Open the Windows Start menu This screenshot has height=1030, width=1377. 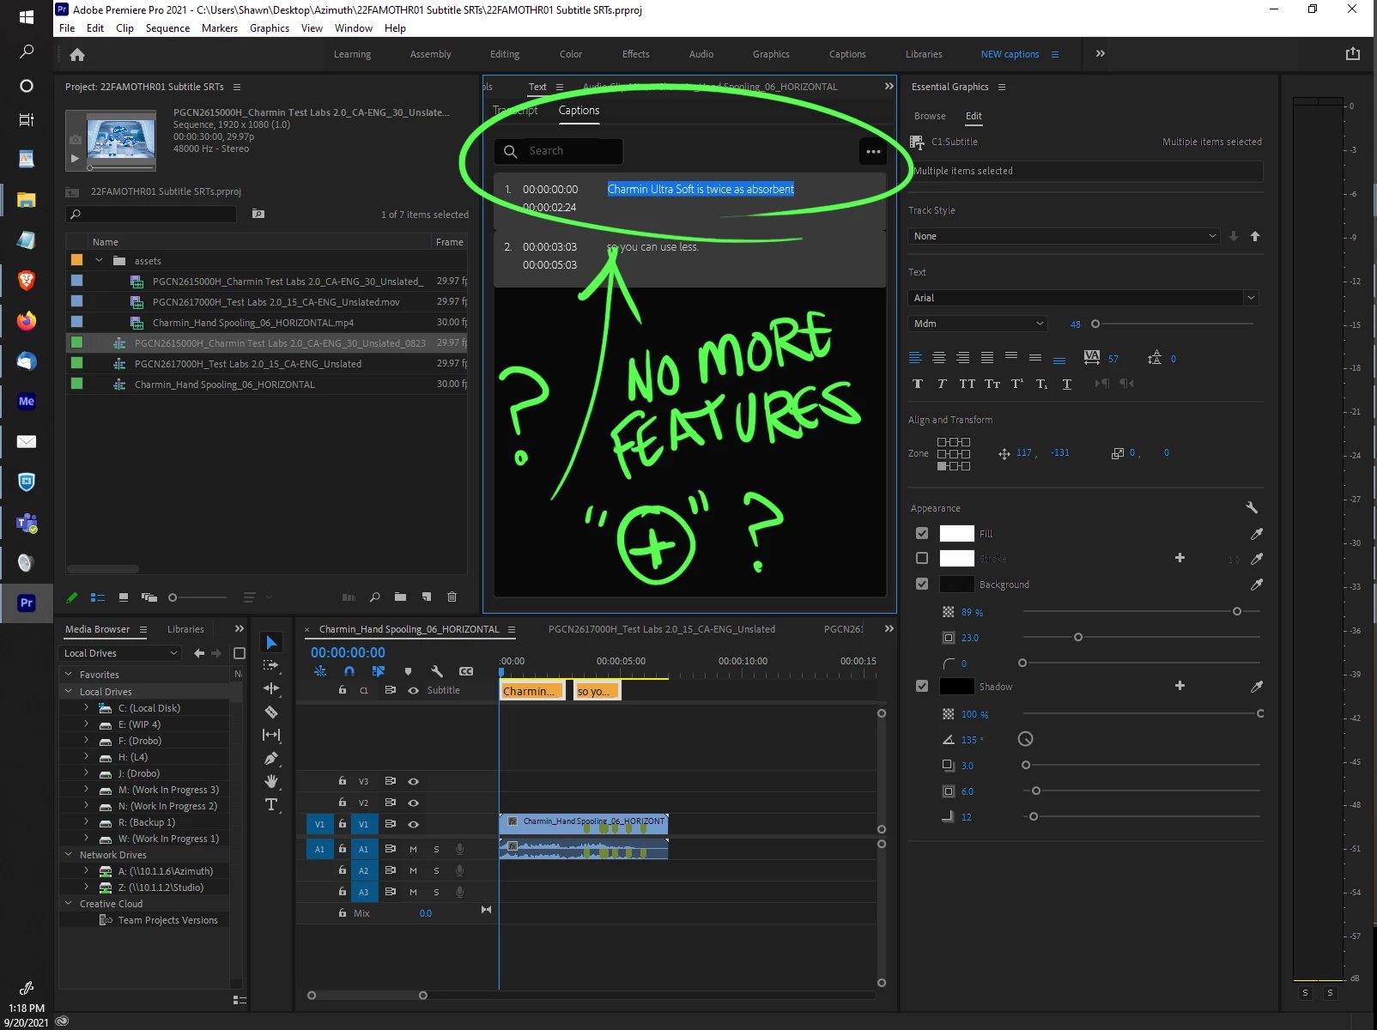click(x=27, y=16)
